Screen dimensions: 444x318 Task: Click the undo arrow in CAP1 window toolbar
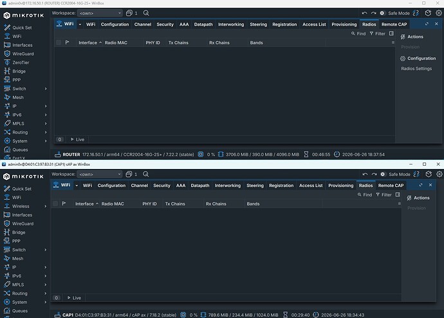point(365,174)
